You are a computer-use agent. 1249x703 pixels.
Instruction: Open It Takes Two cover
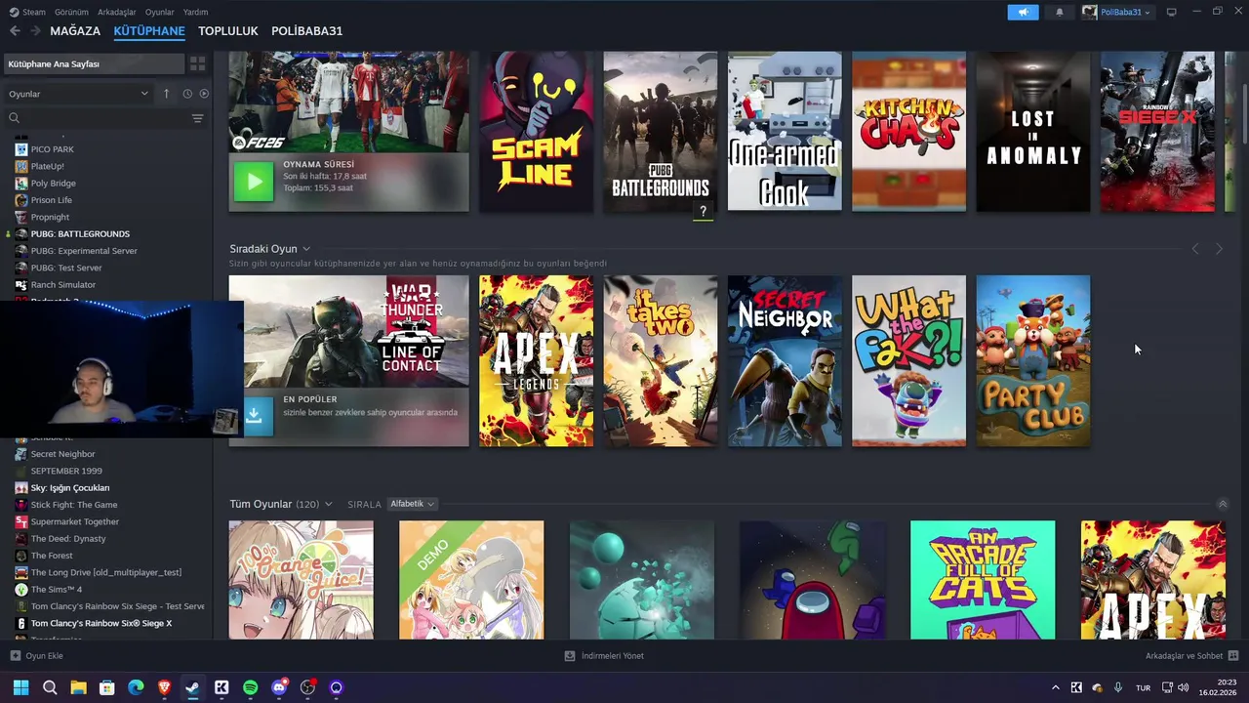point(661,360)
